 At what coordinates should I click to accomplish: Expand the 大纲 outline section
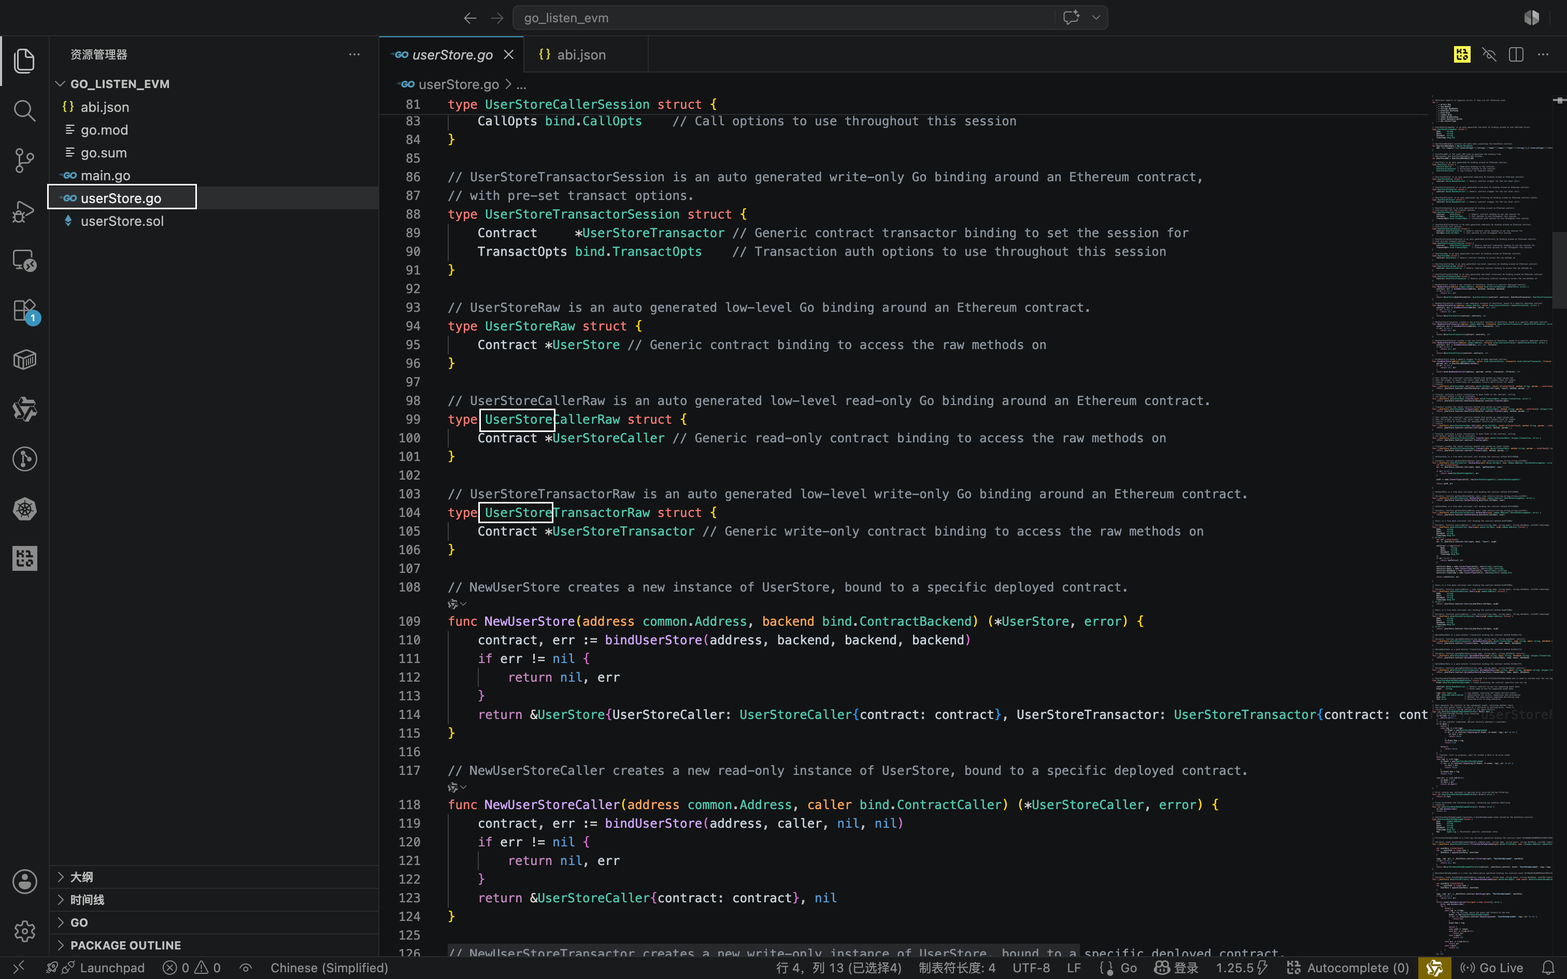point(215,876)
